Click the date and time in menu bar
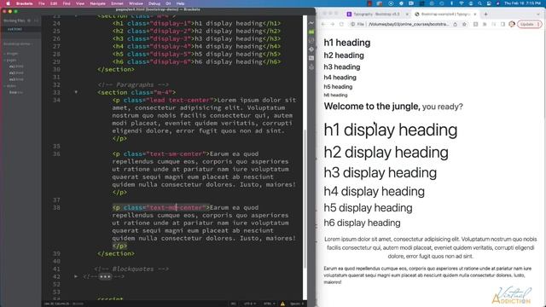The height and width of the screenshot is (307, 546). click(x=522, y=3)
